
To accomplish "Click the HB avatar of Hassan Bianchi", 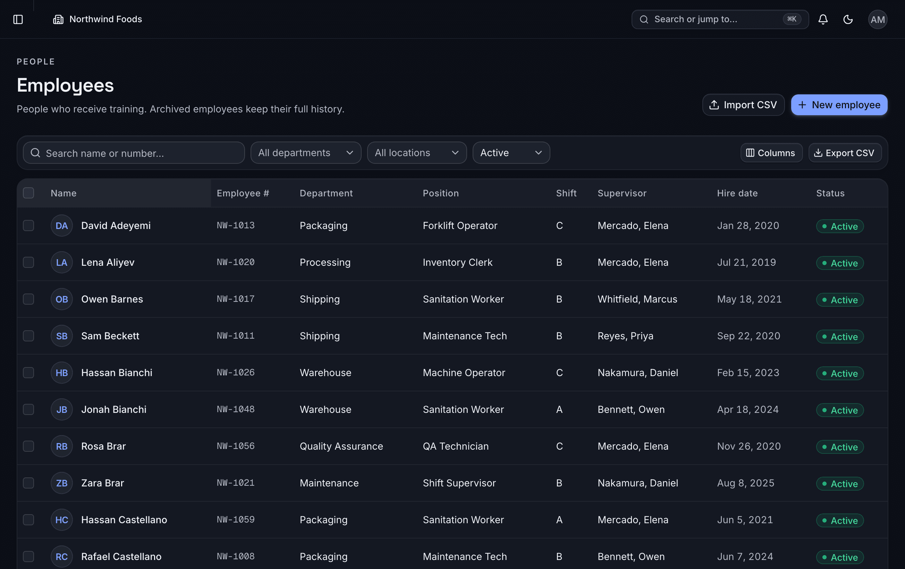I will point(62,373).
